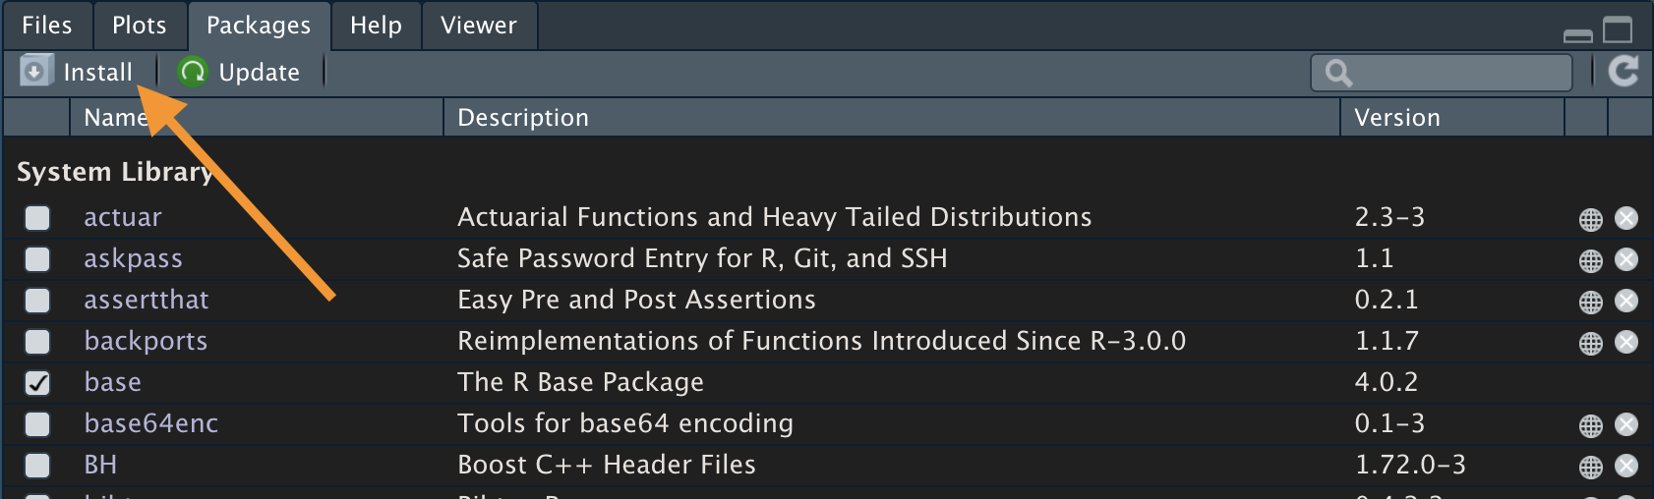
Task: Maximize the Packages pane
Action: point(1618,29)
